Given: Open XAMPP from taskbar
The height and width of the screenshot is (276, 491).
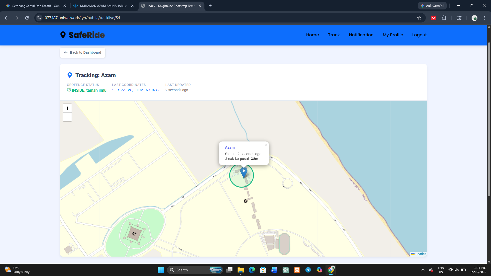Looking at the screenshot, I should pyautogui.click(x=297, y=270).
